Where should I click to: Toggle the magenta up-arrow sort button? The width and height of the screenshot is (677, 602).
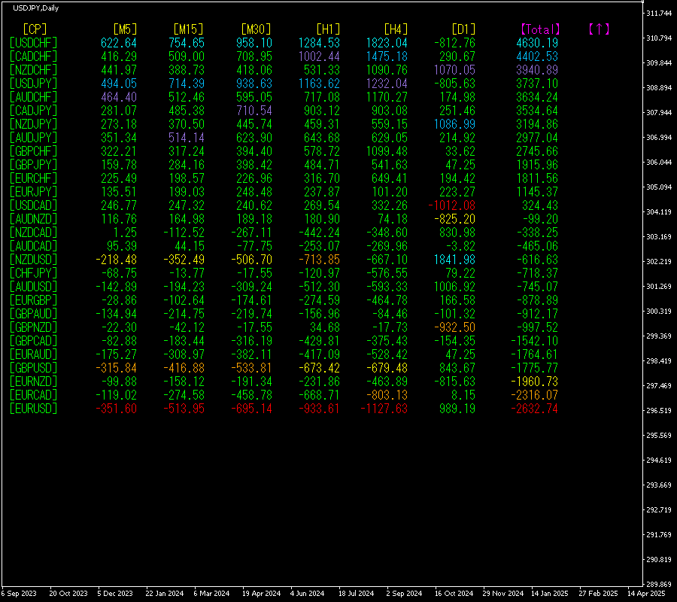click(x=599, y=29)
